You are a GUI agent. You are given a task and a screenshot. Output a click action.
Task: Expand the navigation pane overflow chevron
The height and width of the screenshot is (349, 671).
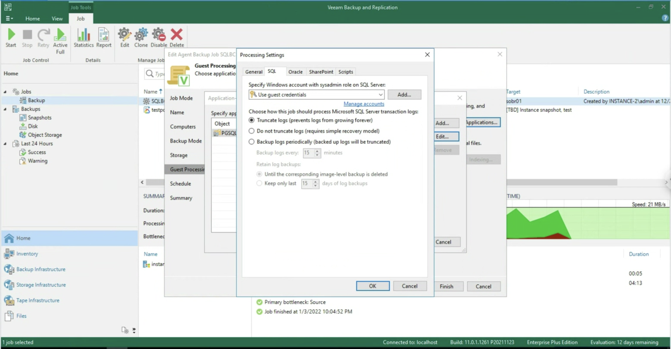pos(134,330)
